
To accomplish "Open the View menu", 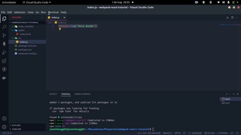I will pyautogui.click(x=31, y=12).
